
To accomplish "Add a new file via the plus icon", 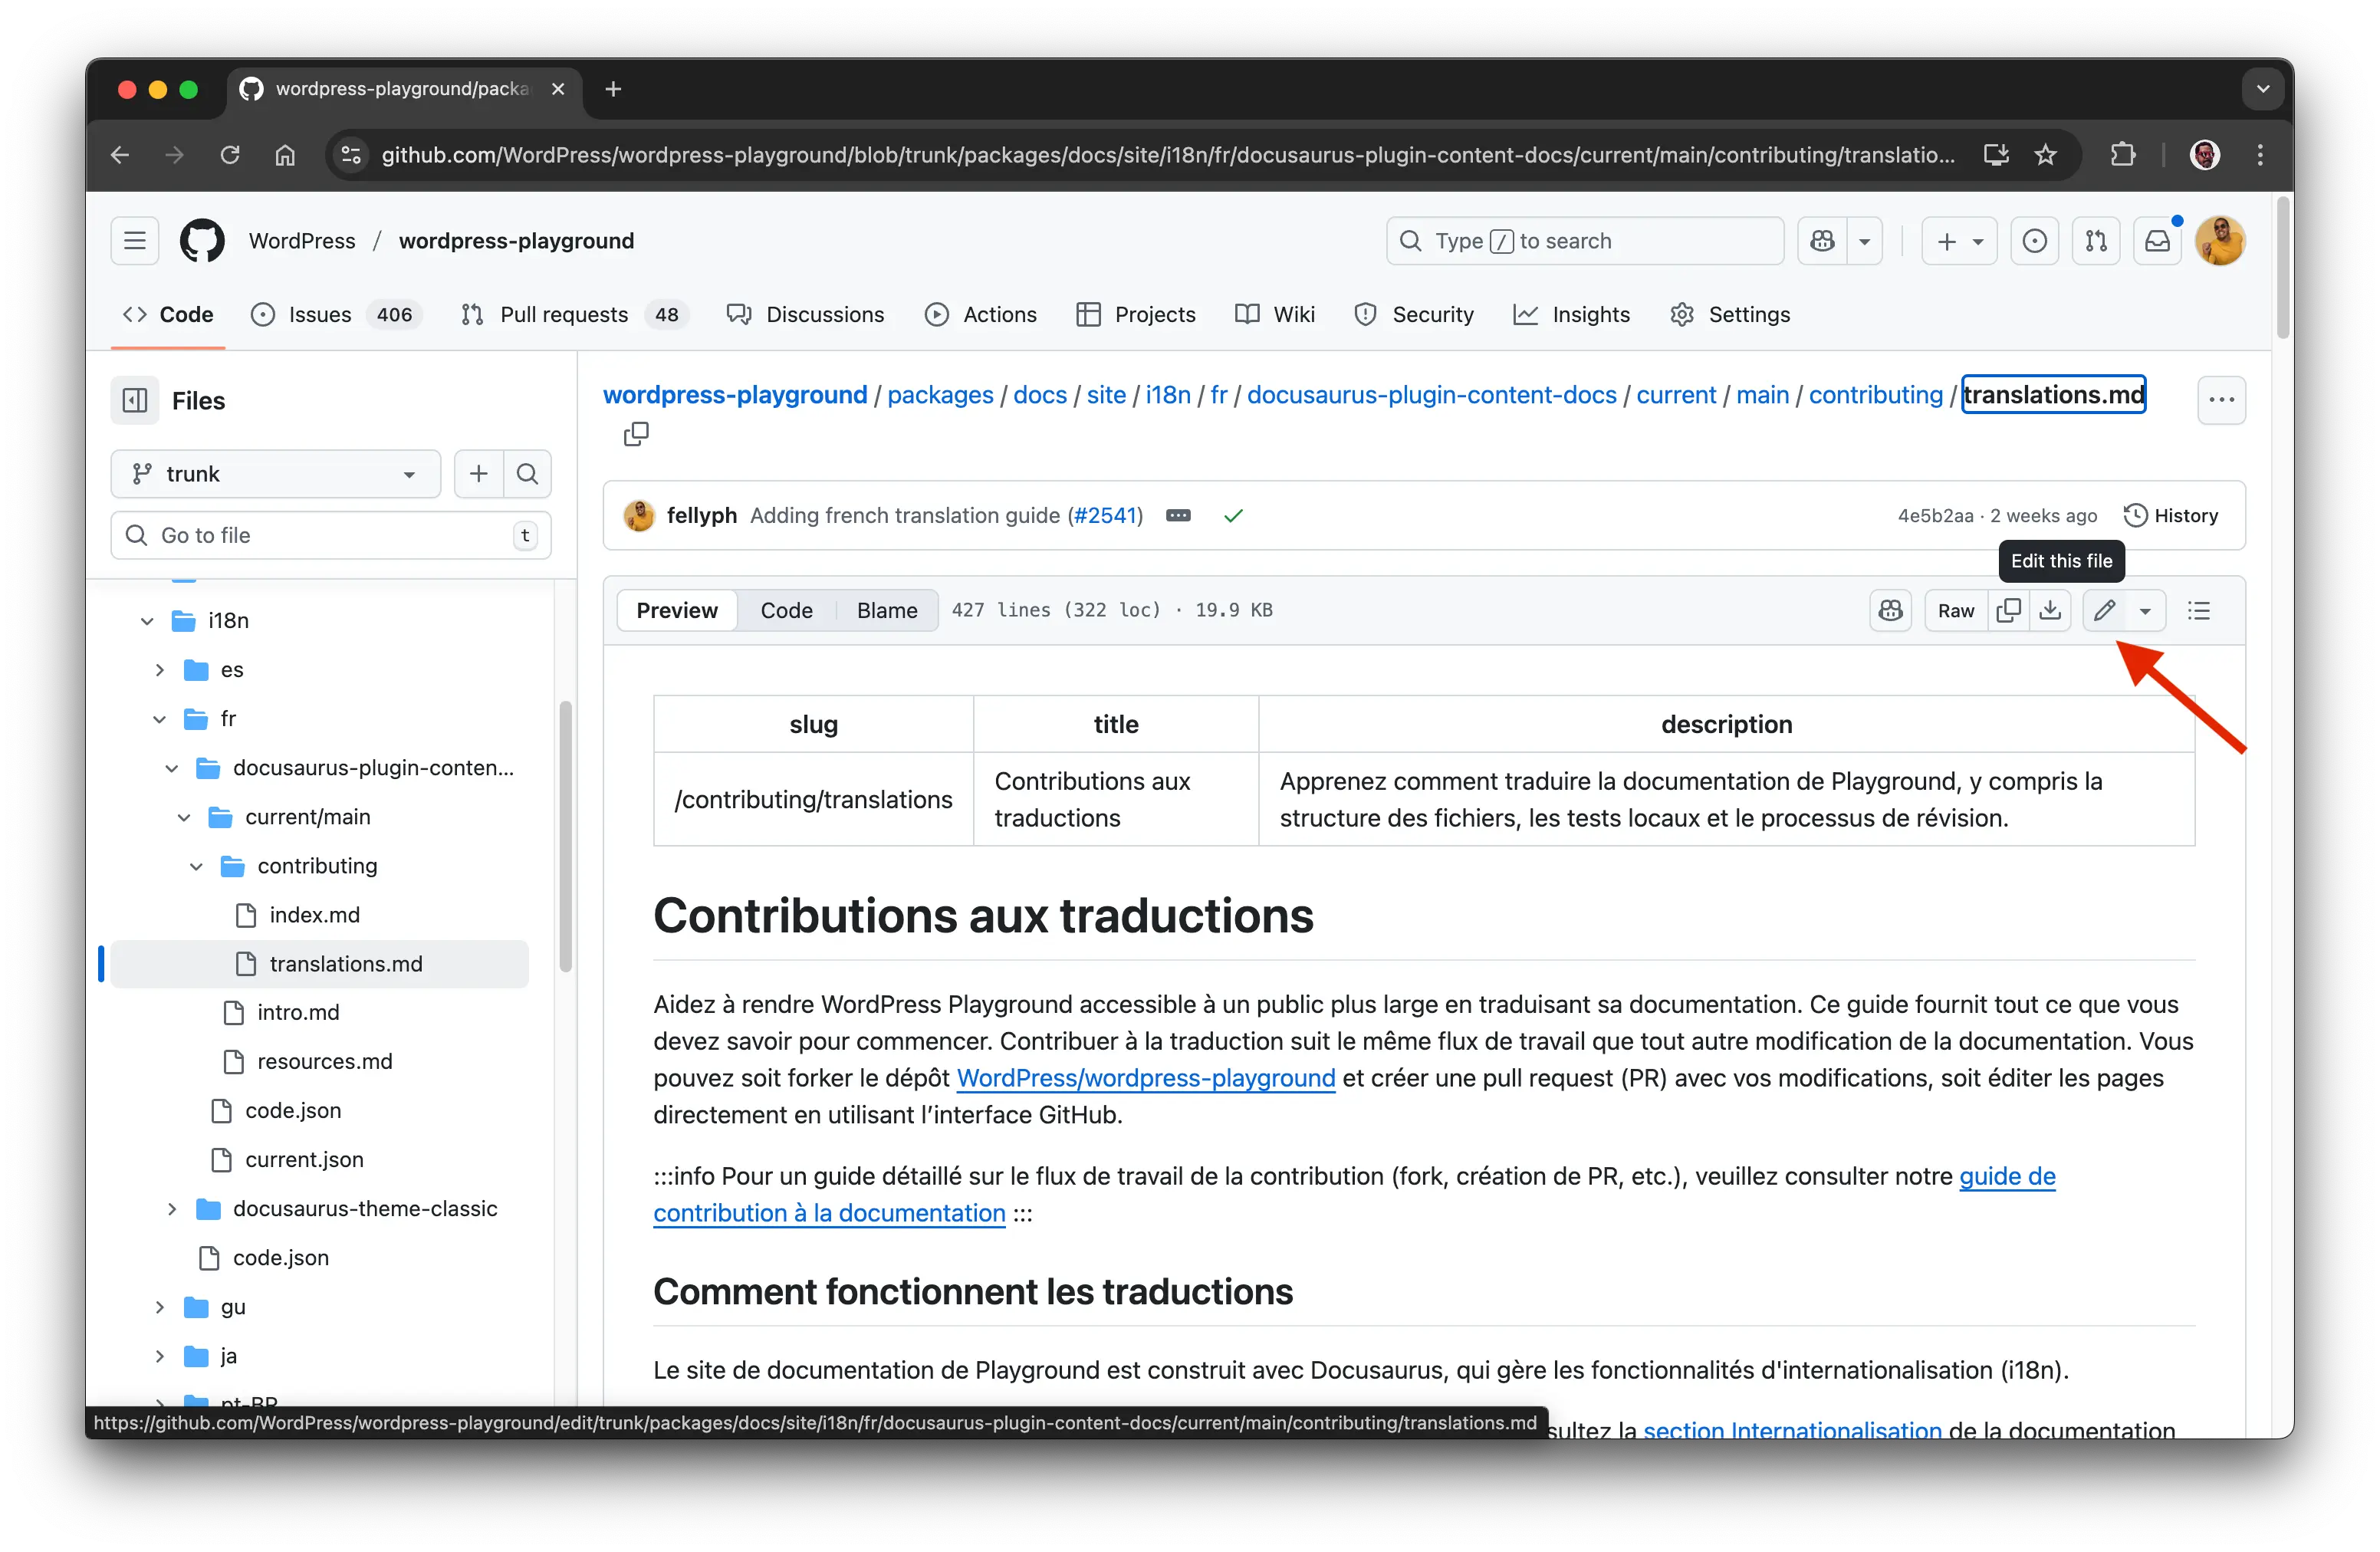I will point(478,473).
